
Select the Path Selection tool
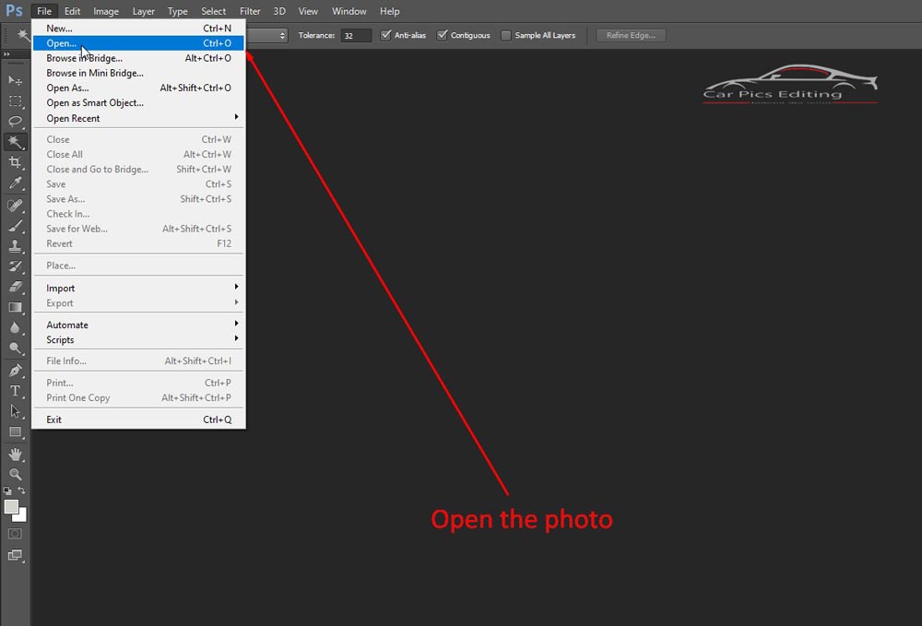point(15,411)
